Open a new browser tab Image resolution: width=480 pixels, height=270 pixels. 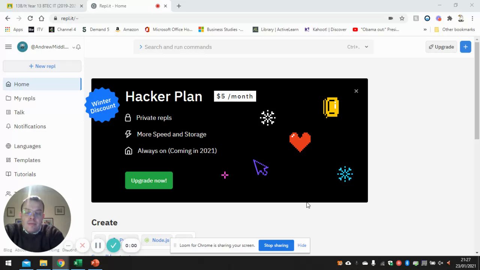point(179,6)
